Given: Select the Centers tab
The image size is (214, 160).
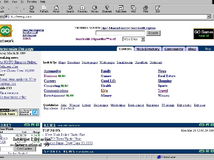Looking at the screenshot, I should click(125, 49).
